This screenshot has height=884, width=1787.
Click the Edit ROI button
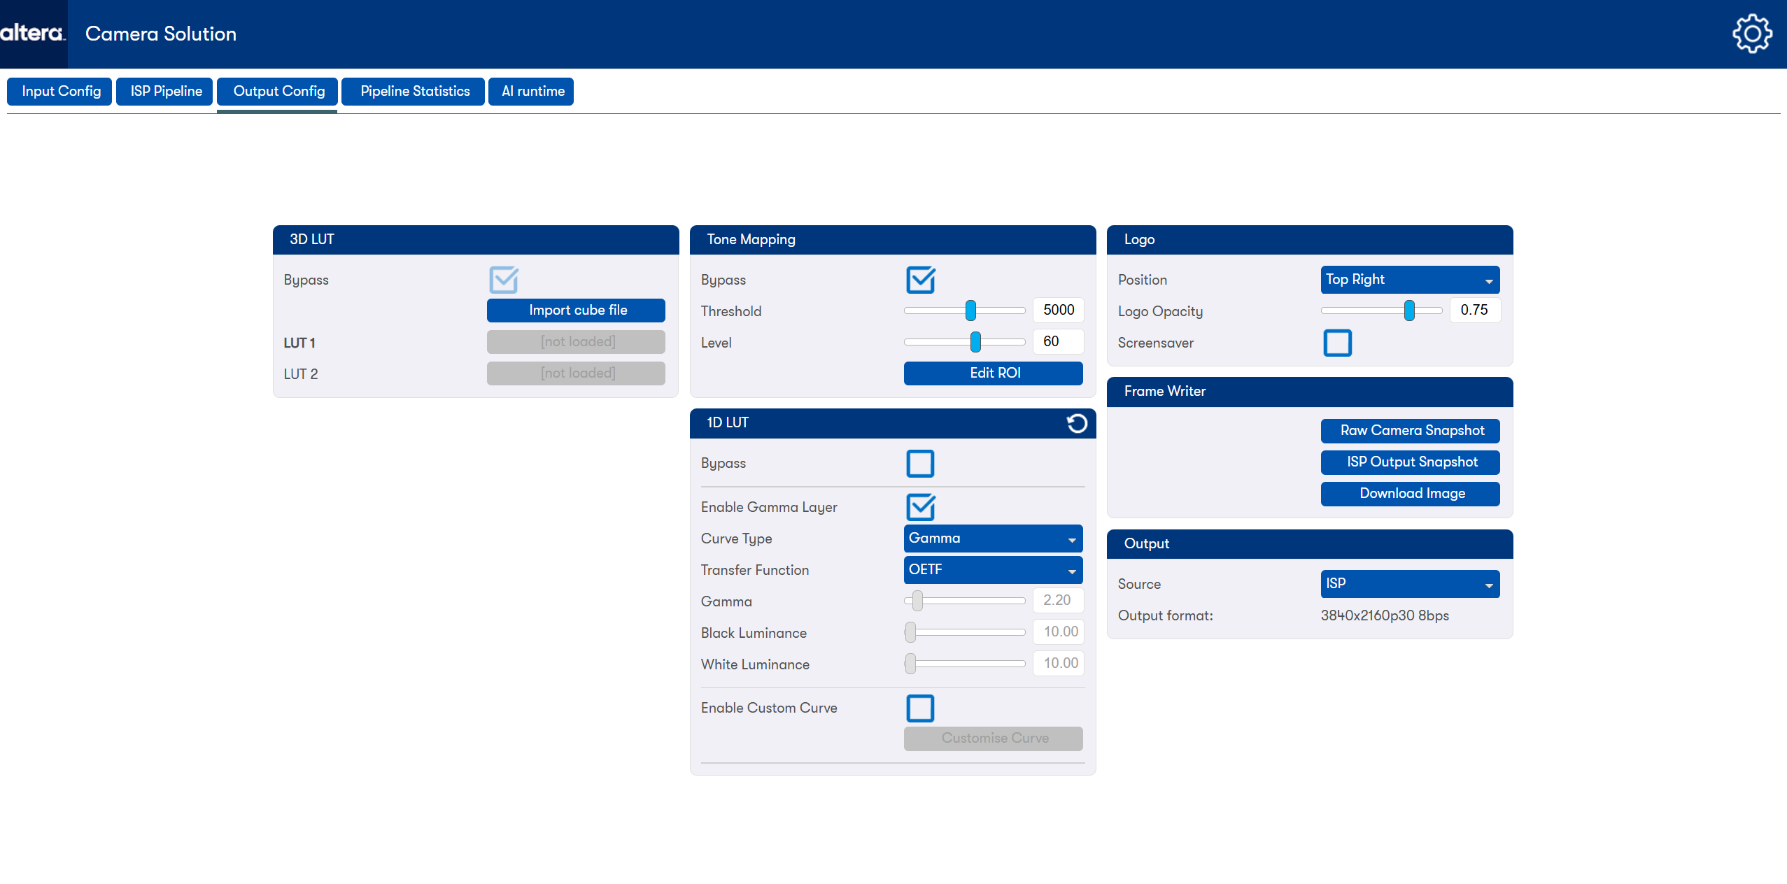point(994,373)
